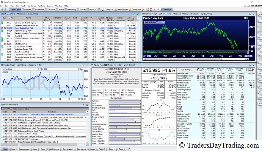Switch to the Technical layout tab

50,9
